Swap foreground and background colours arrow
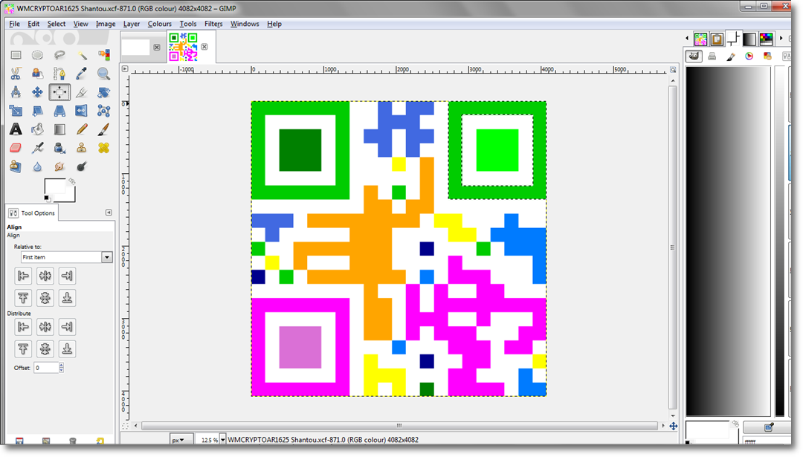The width and height of the screenshot is (803, 457). (71, 181)
